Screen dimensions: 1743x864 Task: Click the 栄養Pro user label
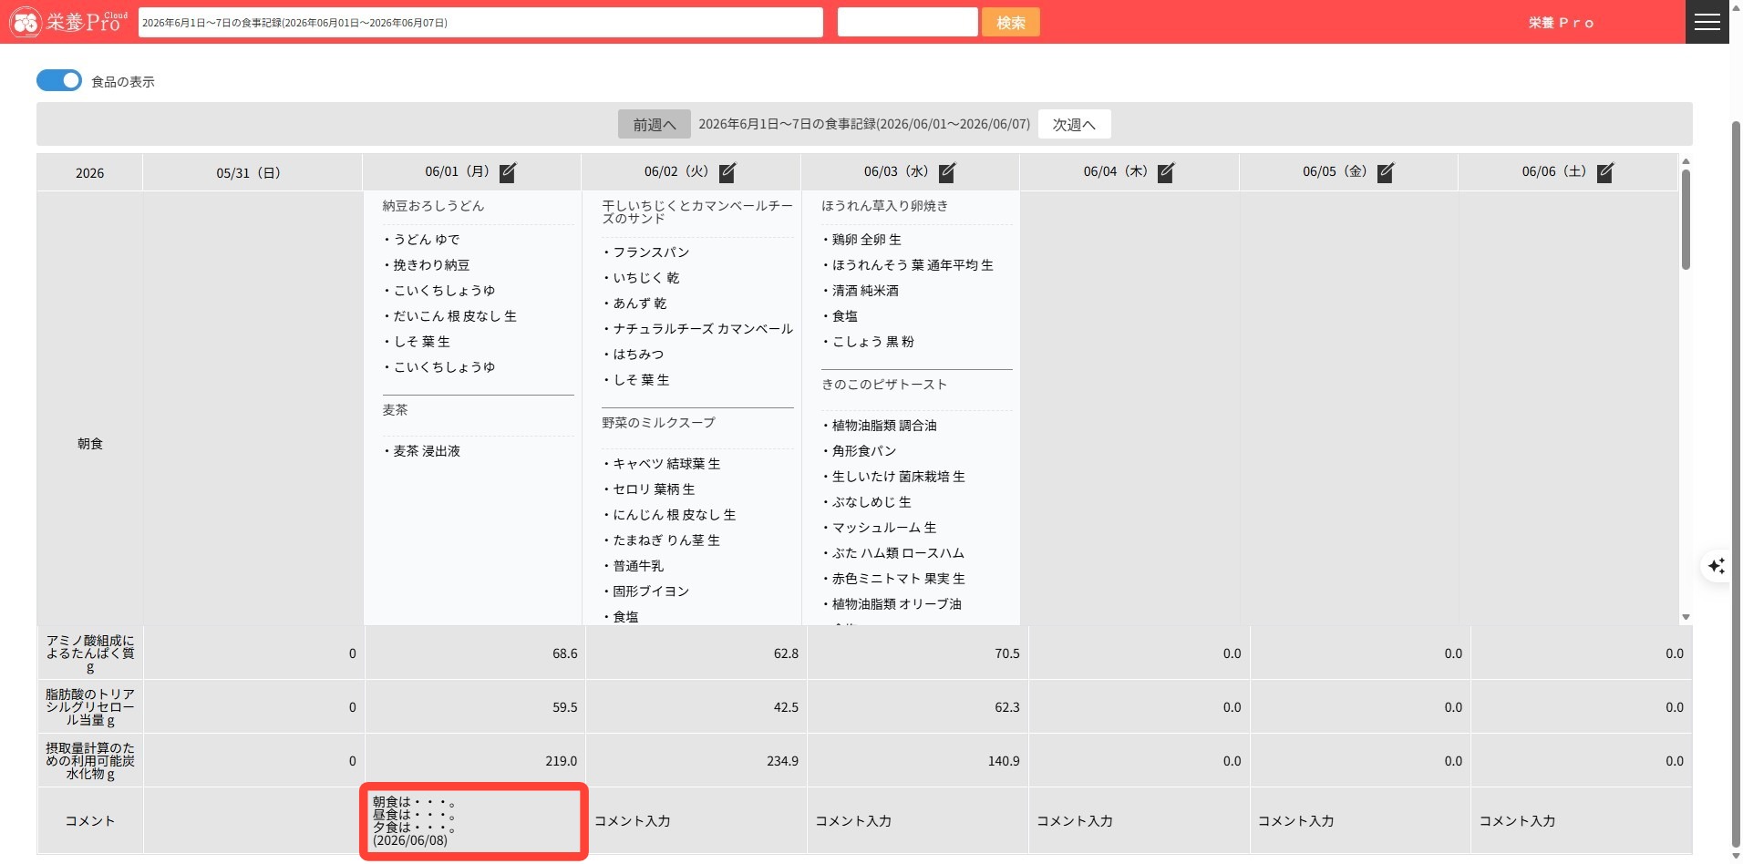1562,23
